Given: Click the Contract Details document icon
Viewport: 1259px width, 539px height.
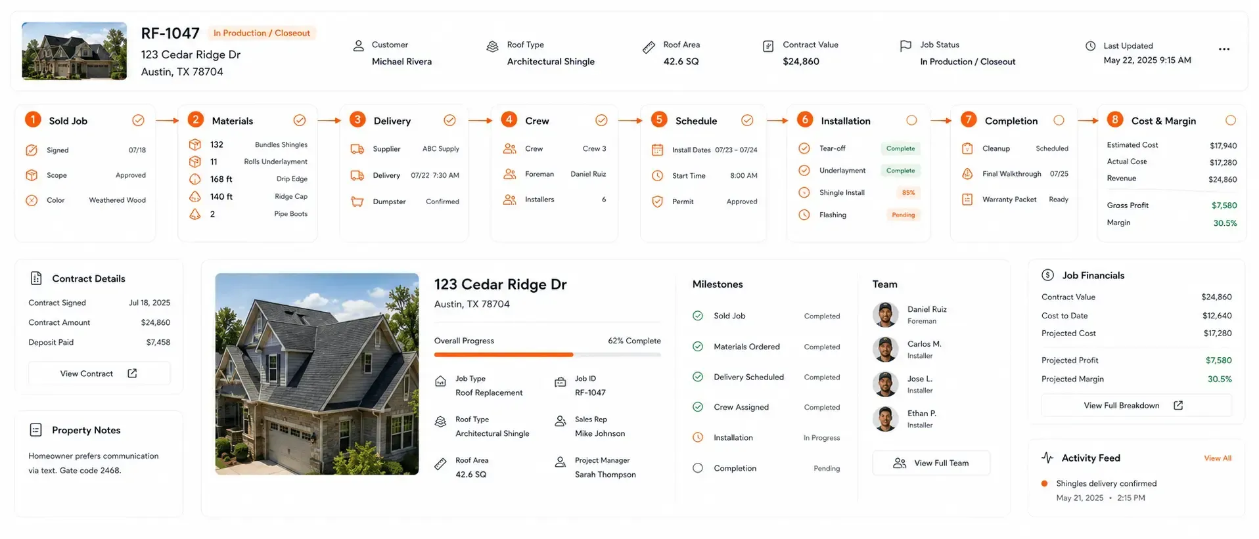Looking at the screenshot, I should (36, 278).
